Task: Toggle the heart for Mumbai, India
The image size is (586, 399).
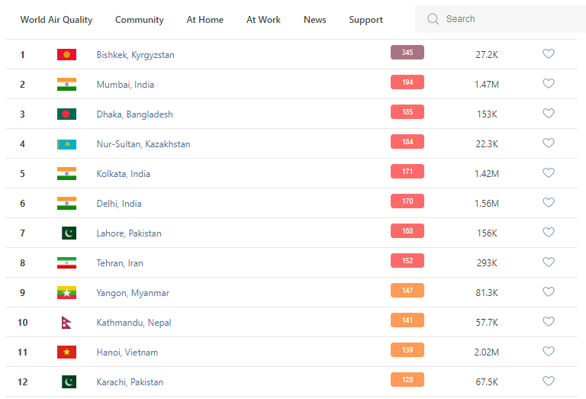Action: [549, 84]
